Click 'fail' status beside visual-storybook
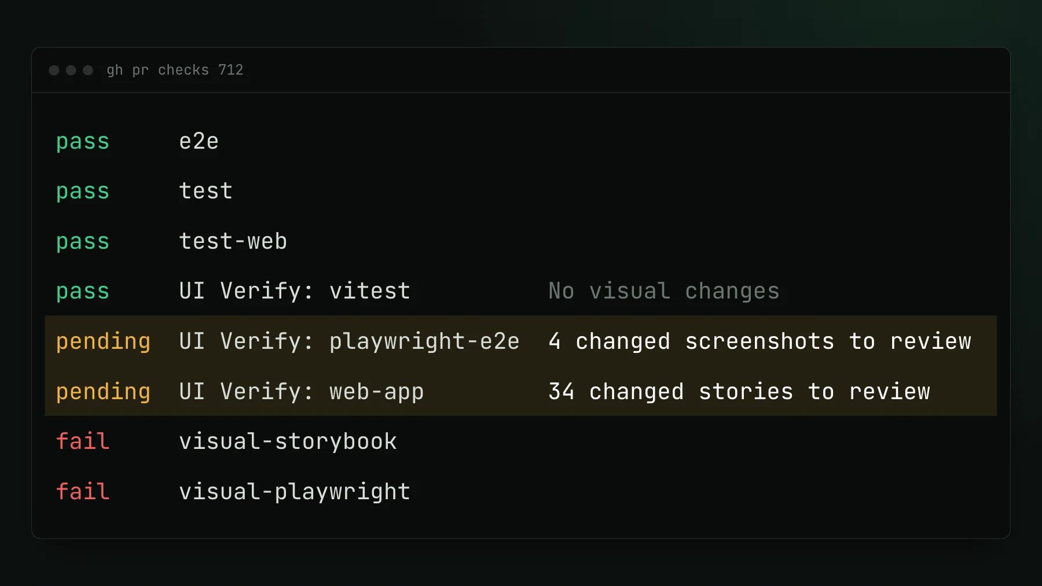Viewport: 1042px width, 586px height. tap(83, 441)
